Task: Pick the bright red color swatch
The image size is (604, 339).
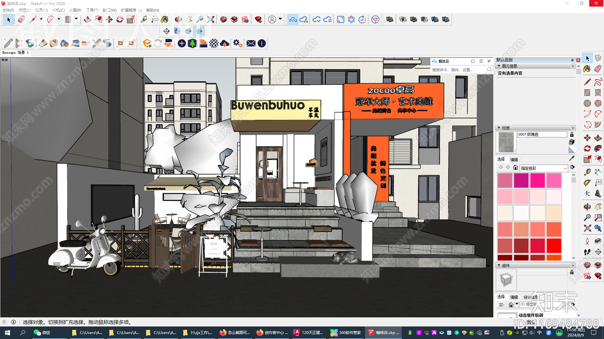Action: pyautogui.click(x=554, y=246)
